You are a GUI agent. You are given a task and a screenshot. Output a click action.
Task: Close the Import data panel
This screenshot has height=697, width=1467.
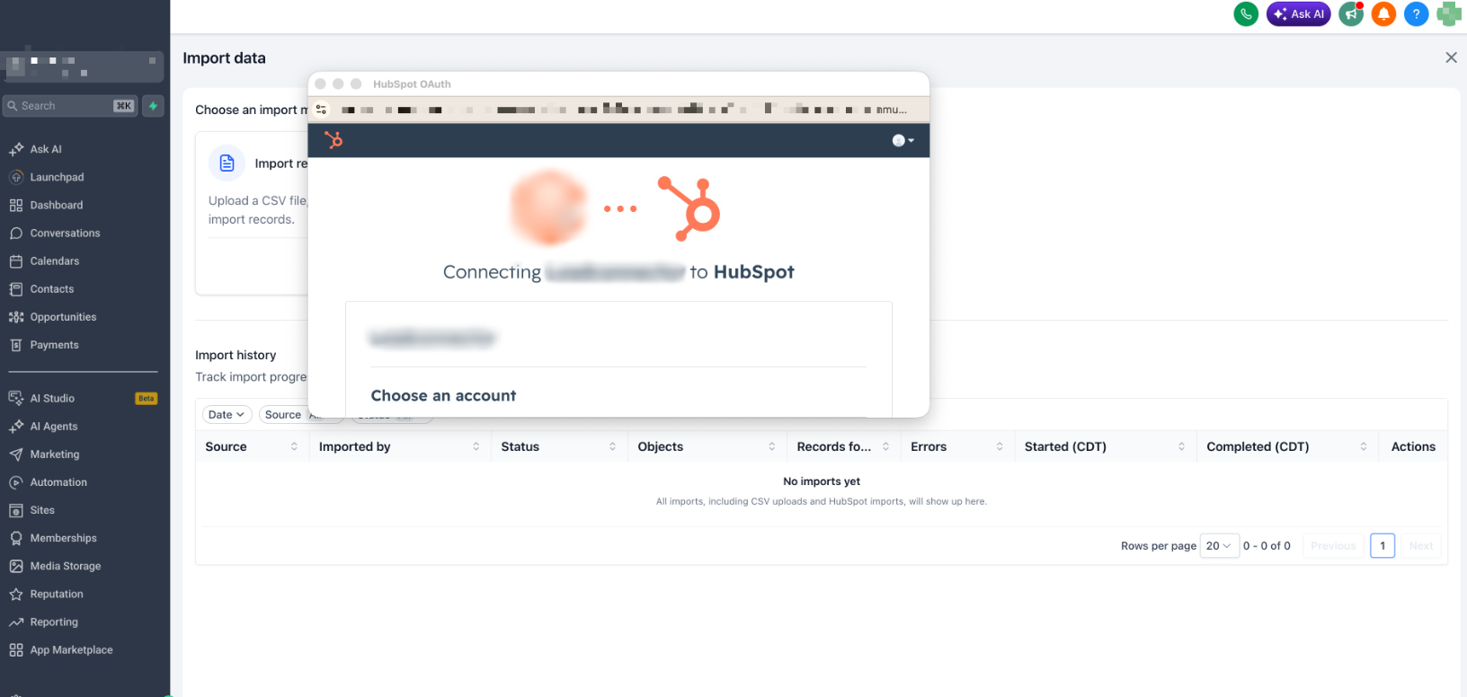click(x=1451, y=57)
